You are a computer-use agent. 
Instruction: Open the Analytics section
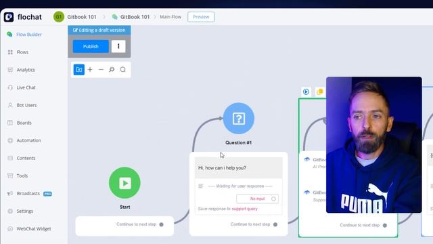[x=26, y=70]
